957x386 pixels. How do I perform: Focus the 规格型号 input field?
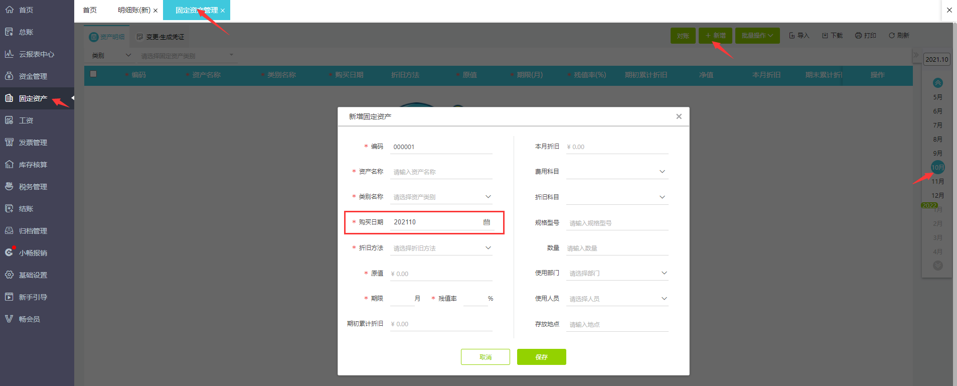[617, 223]
